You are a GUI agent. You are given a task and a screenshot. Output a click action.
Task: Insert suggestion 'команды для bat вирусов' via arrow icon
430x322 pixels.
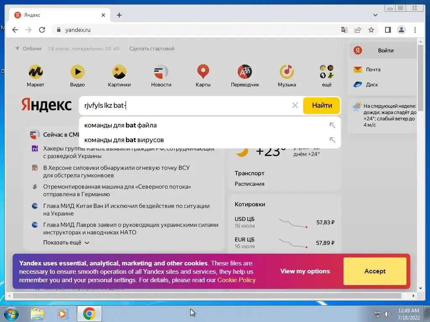[333, 140]
